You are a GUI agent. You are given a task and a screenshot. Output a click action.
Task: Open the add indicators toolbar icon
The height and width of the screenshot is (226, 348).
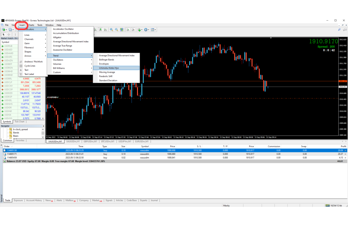tap(139, 30)
